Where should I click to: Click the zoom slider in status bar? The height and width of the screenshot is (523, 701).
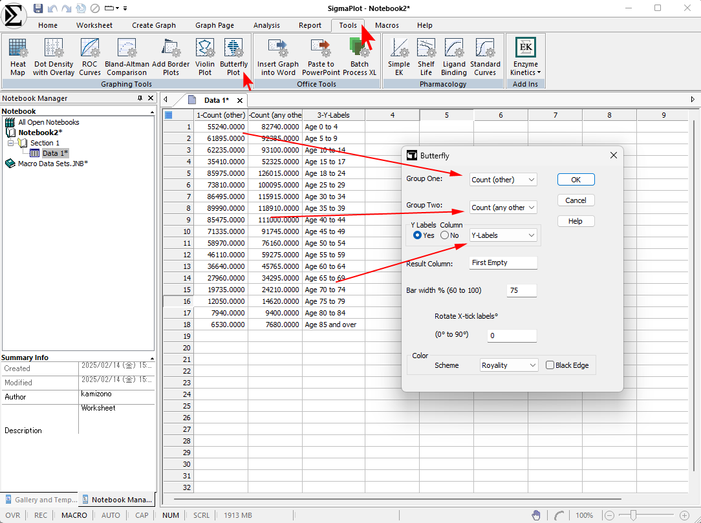click(632, 515)
